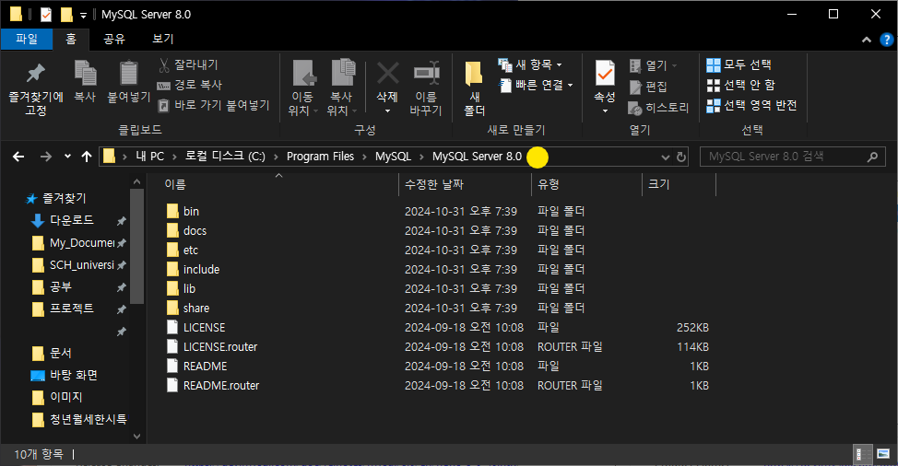This screenshot has height=466, width=898.
Task: Sort by Date modified (수정한 날짜) header
Action: (x=465, y=184)
